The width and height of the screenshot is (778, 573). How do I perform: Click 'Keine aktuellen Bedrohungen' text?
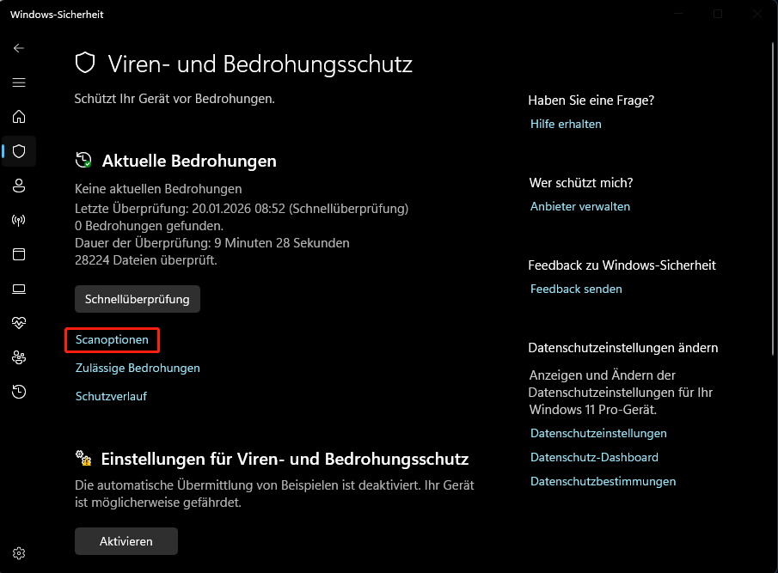click(158, 189)
